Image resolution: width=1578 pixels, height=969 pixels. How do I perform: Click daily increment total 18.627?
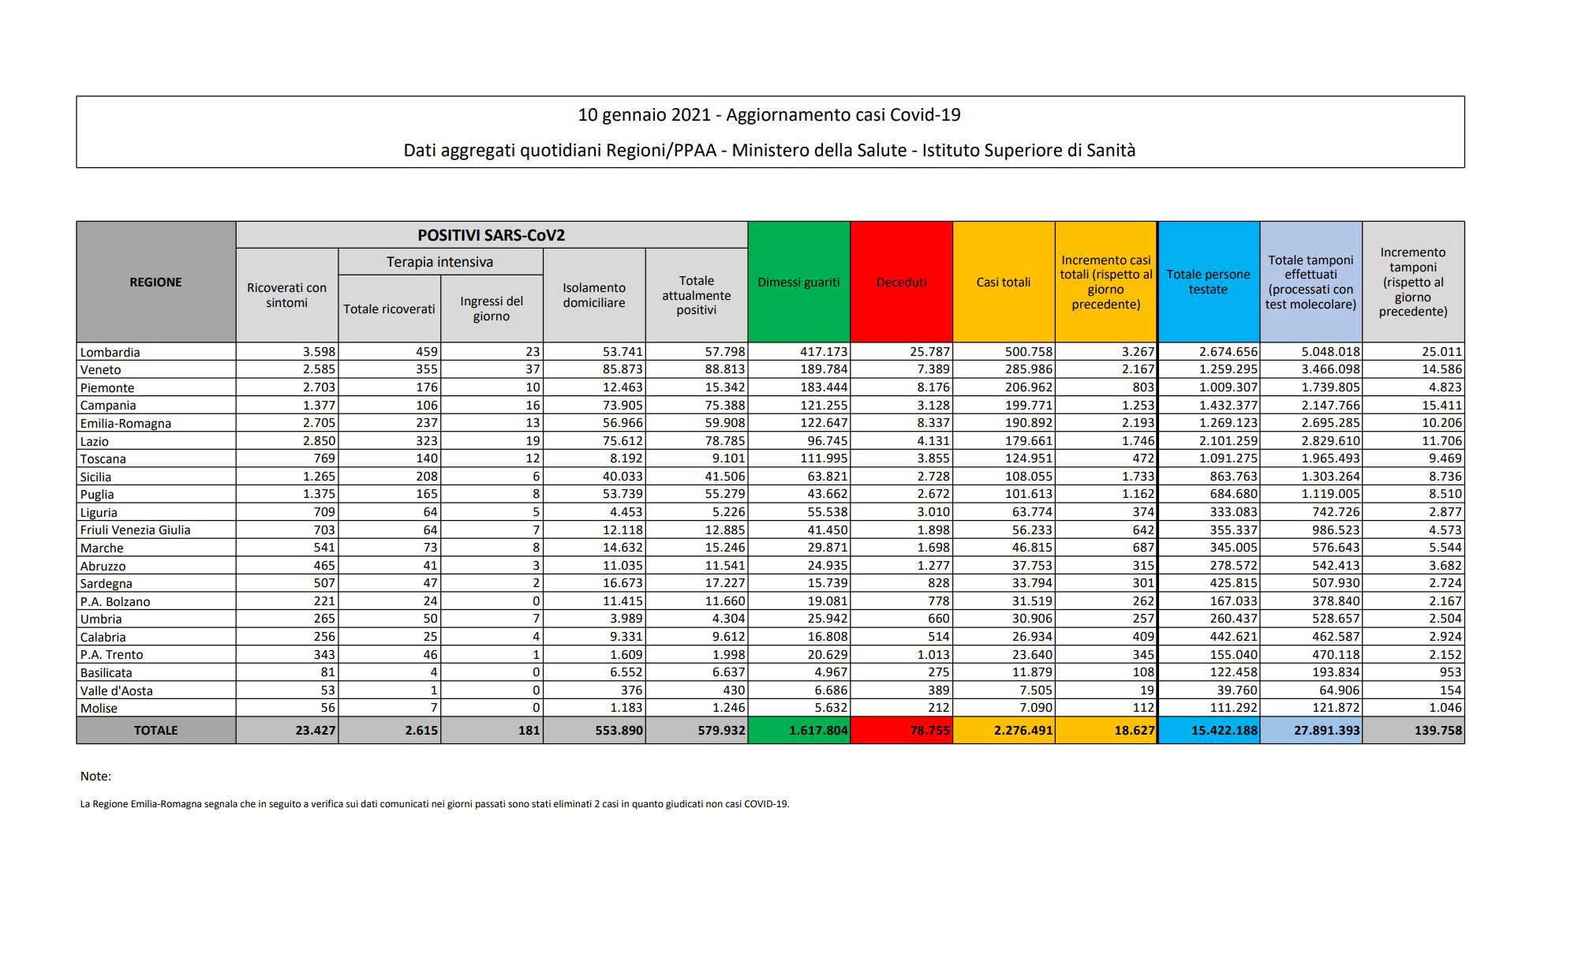(x=1134, y=730)
